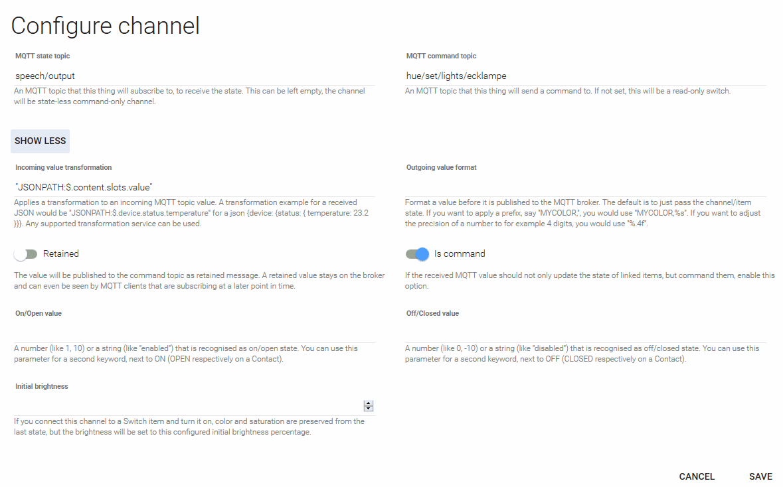Click the Initial brightness down arrow
783x487 pixels.
369,409
